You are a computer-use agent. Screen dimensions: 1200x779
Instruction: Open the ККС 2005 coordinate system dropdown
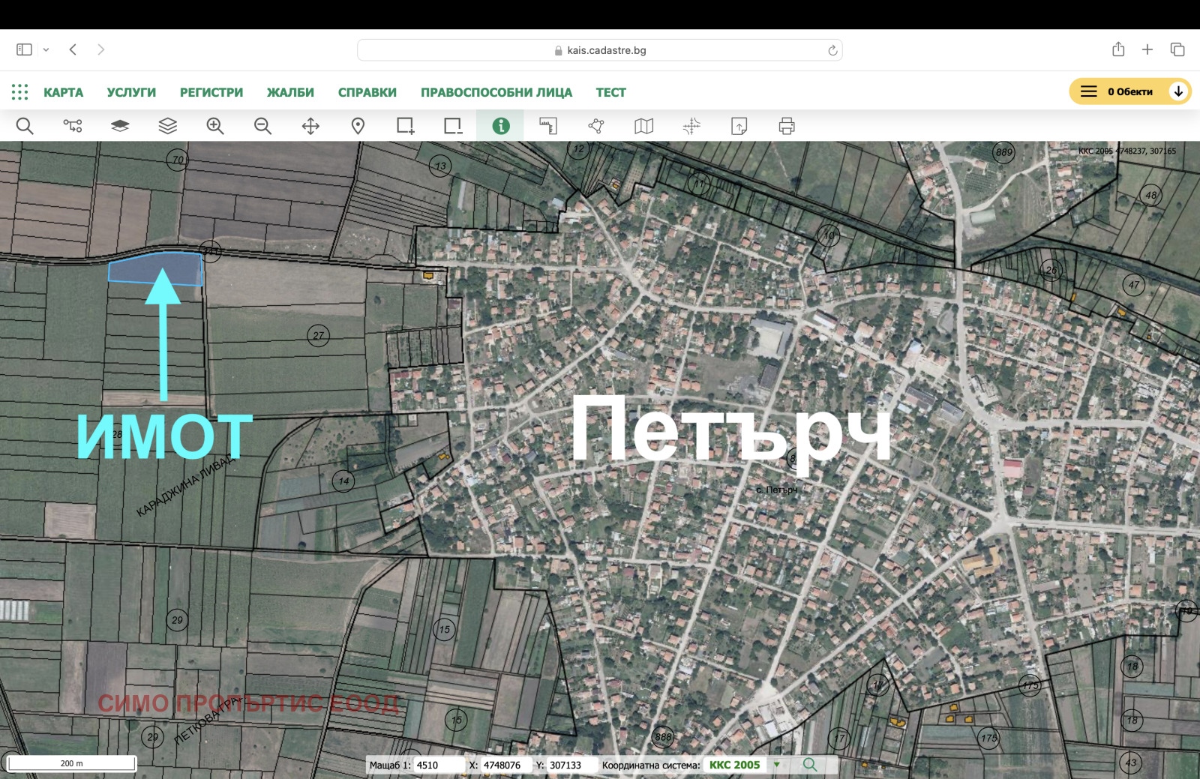(x=745, y=765)
